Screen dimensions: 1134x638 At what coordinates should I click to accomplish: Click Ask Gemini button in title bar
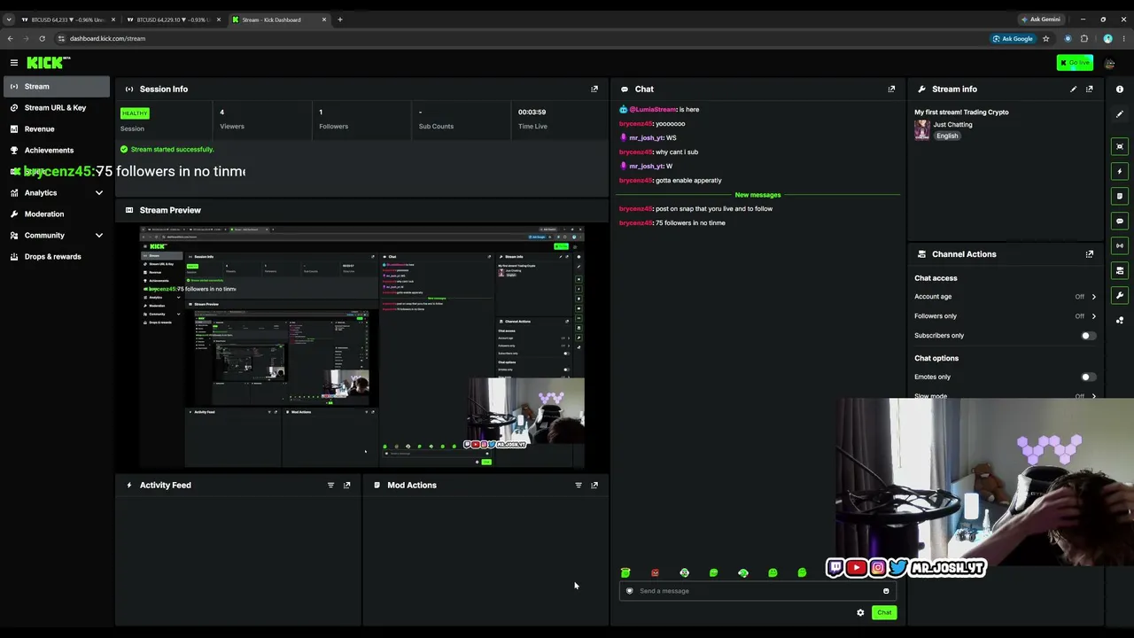(x=1040, y=19)
